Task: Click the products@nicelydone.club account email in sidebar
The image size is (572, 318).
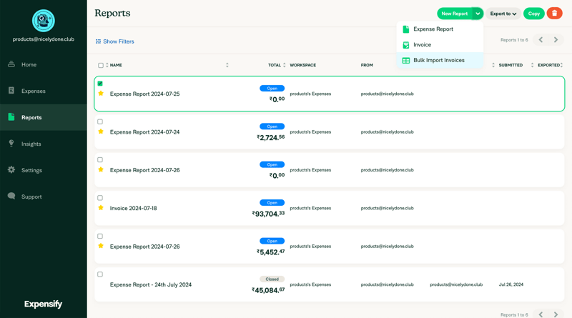Action: [x=44, y=39]
